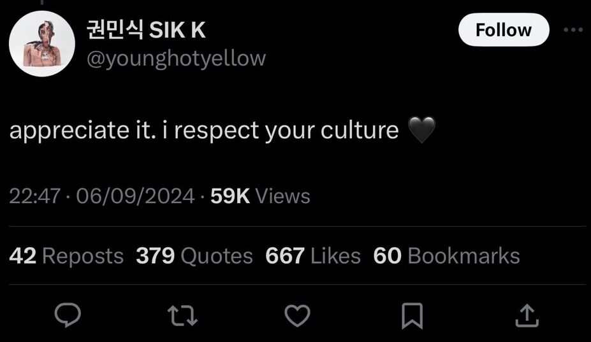
Task: Open the share menu via upload arrow icon
Action: [527, 315]
